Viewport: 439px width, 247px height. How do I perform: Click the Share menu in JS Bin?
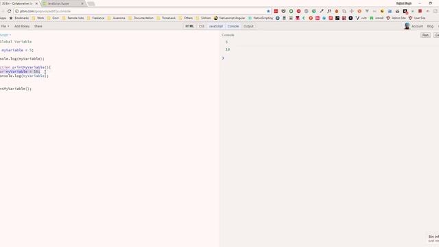coord(38,26)
